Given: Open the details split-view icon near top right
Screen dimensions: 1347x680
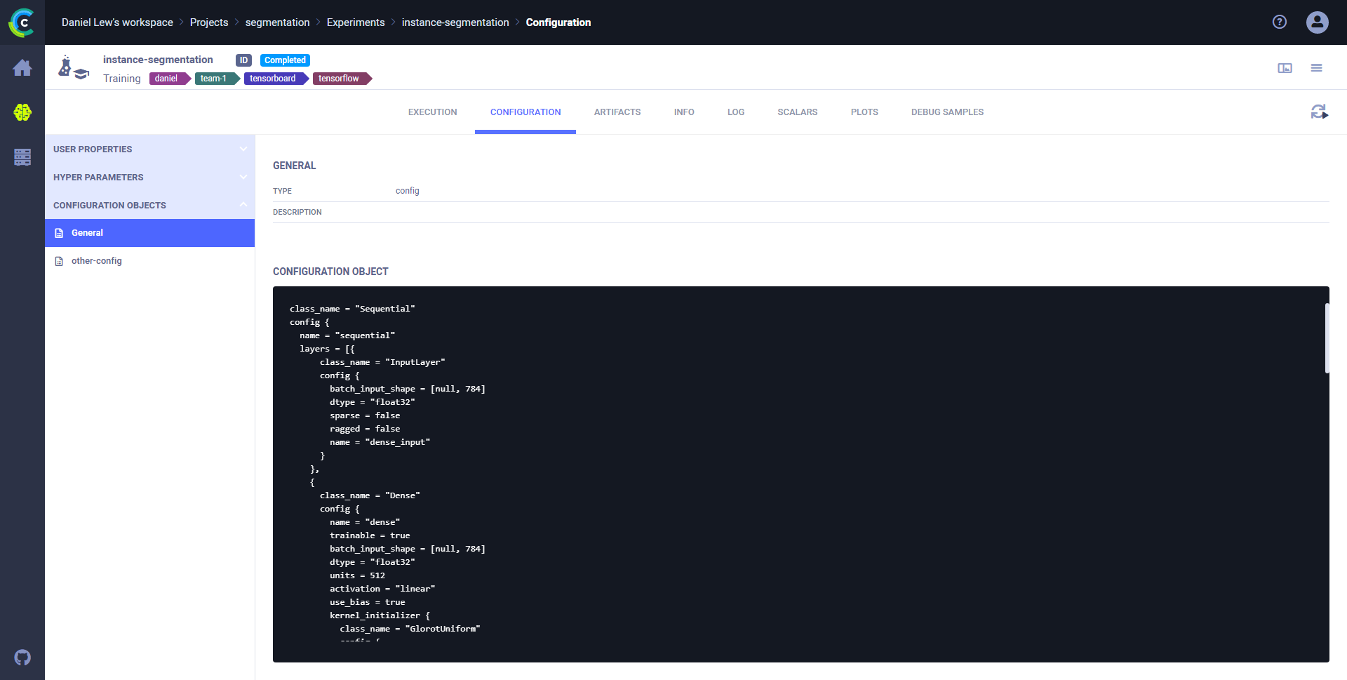Looking at the screenshot, I should [x=1285, y=67].
